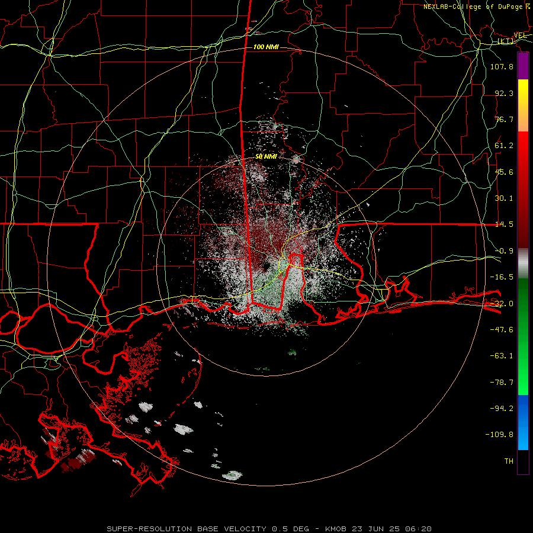Select the 14.5 velocity scale value
The width and height of the screenshot is (533, 533).
pyautogui.click(x=504, y=224)
